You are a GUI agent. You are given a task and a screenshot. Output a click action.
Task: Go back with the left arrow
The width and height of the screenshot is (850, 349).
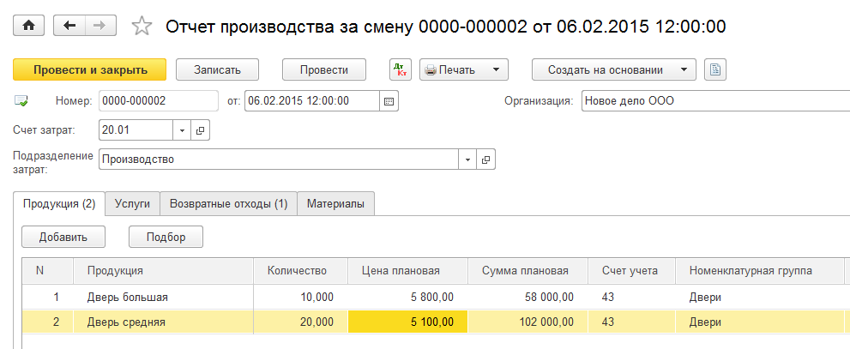(69, 26)
